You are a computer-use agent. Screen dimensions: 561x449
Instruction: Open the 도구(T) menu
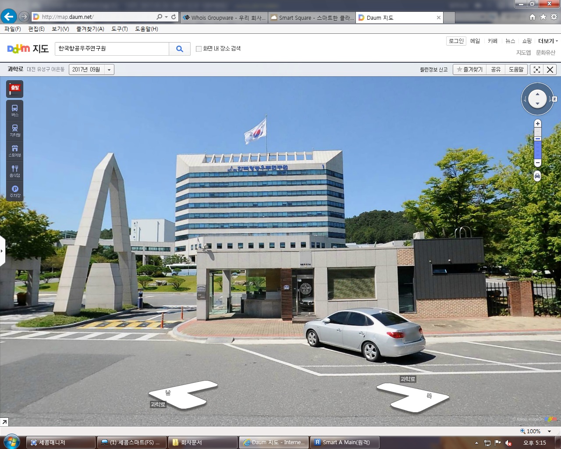120,29
